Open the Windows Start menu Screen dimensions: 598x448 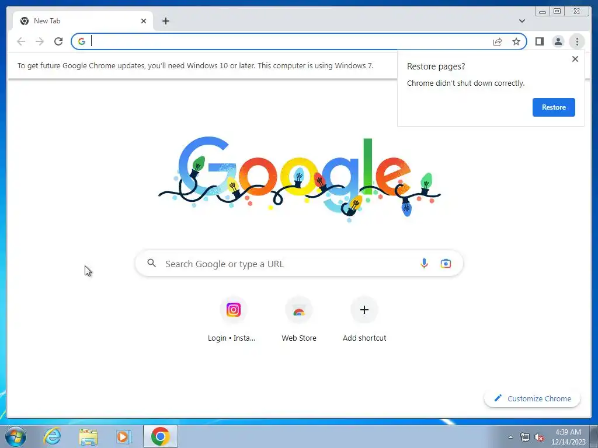pyautogui.click(x=16, y=436)
